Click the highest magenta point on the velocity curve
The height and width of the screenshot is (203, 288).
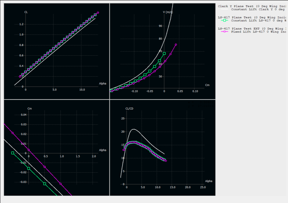pyautogui.click(x=176, y=44)
